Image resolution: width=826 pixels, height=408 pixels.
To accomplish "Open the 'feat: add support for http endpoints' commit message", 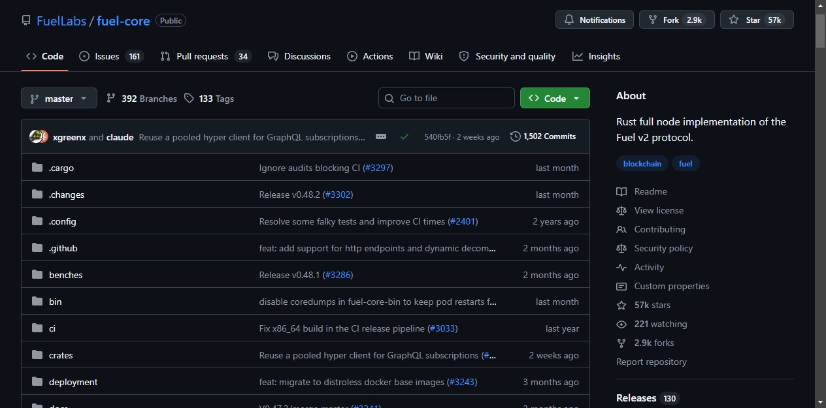I will pos(378,248).
